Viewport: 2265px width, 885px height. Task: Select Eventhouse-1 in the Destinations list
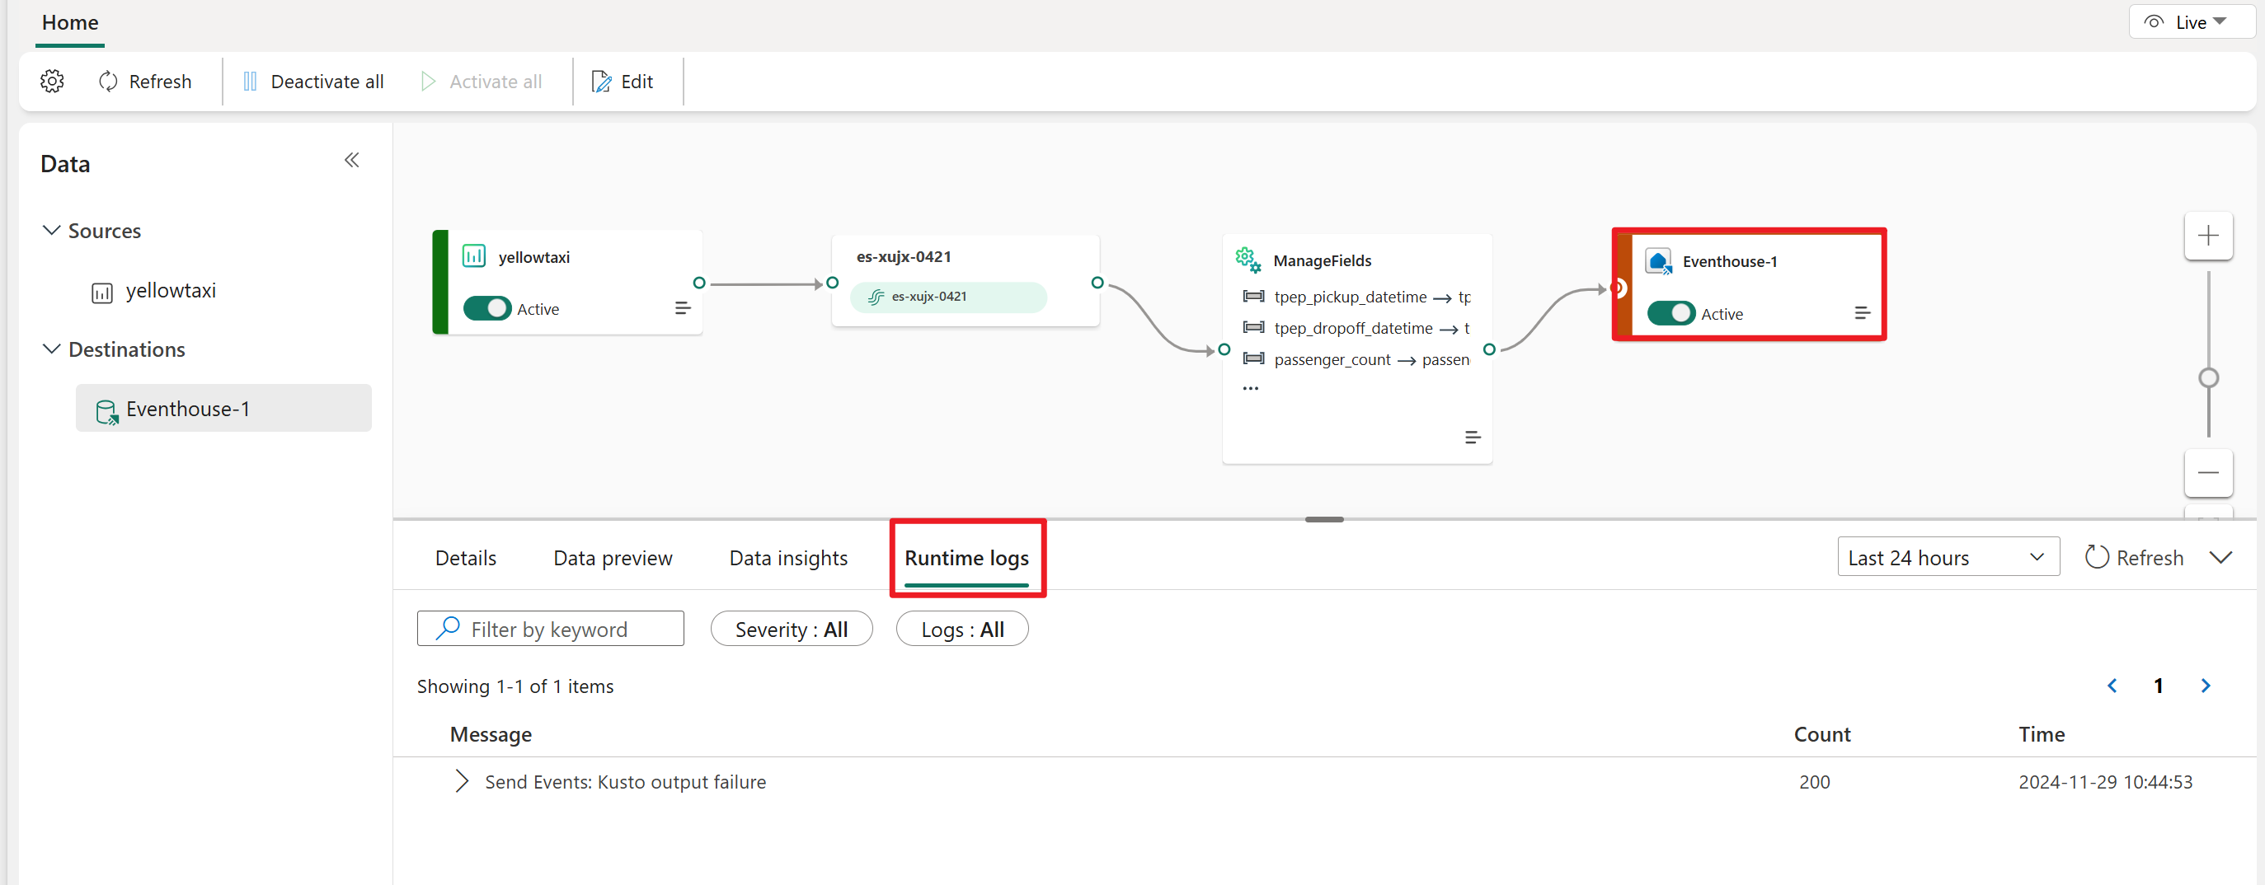coord(223,408)
